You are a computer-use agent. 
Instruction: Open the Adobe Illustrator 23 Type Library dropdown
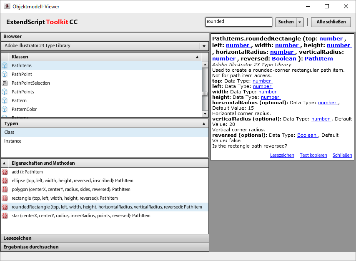tap(204, 46)
